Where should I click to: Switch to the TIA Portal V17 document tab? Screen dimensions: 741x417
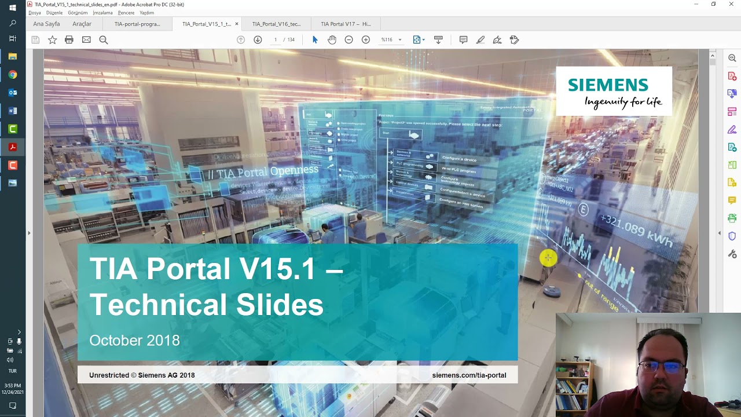[x=346, y=24]
